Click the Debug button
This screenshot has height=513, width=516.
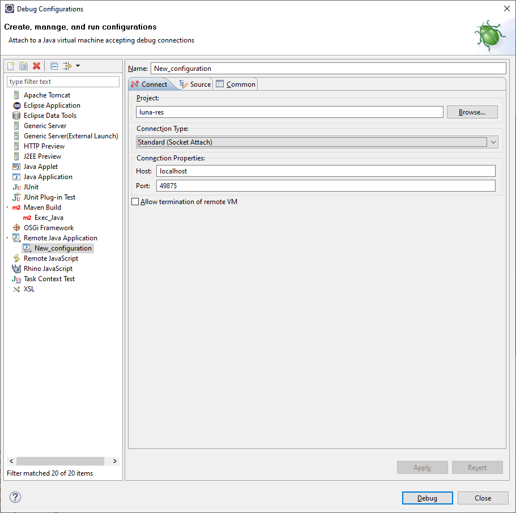coord(427,498)
